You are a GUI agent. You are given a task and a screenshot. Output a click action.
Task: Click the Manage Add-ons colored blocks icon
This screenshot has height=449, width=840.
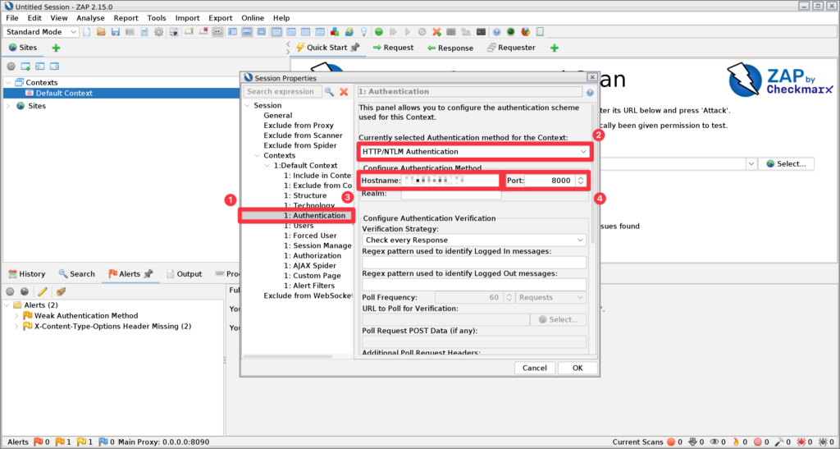point(335,32)
